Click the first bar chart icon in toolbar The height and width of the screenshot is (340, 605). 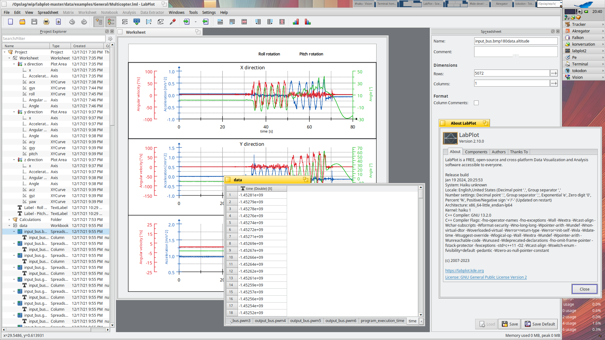point(296,22)
